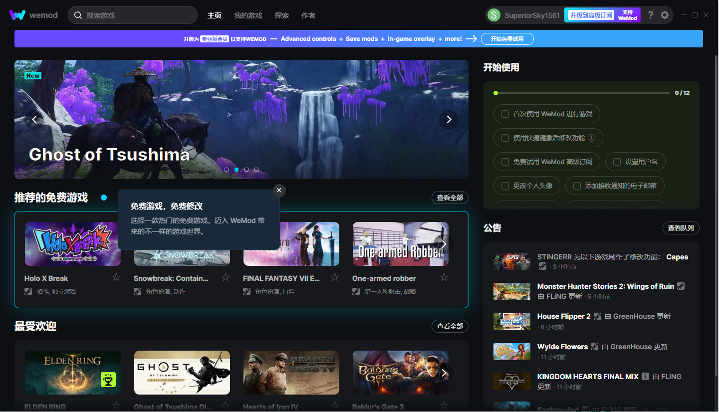
Task: Check 首次使用 WeMod 进行游戏 checkbox
Action: [505, 114]
